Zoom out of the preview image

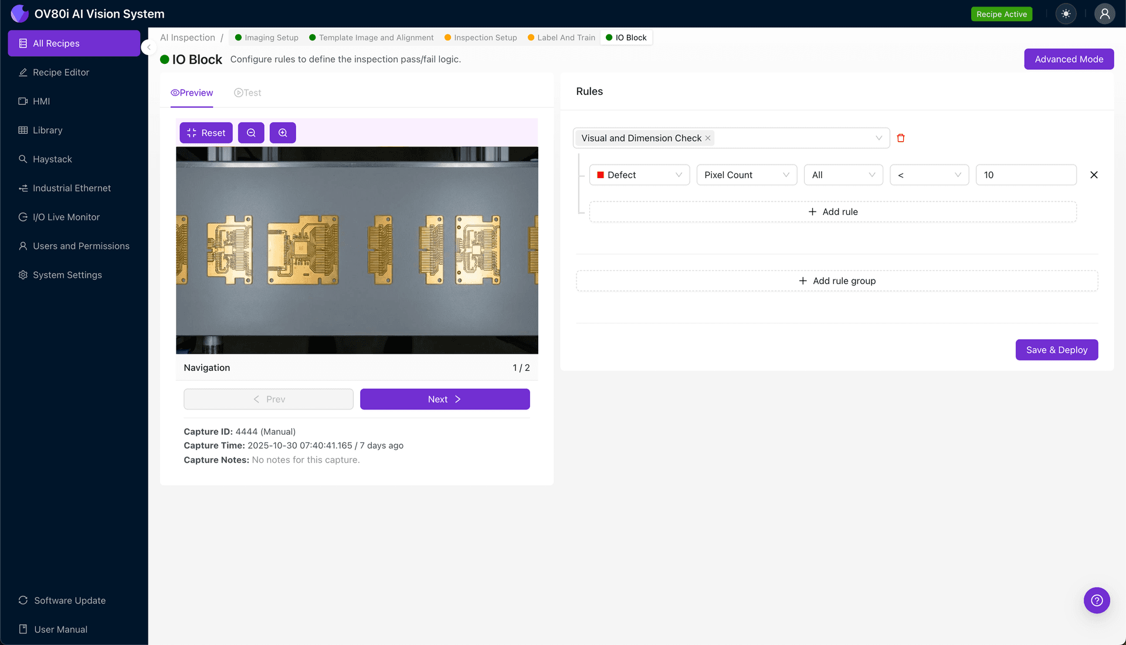[x=251, y=132]
